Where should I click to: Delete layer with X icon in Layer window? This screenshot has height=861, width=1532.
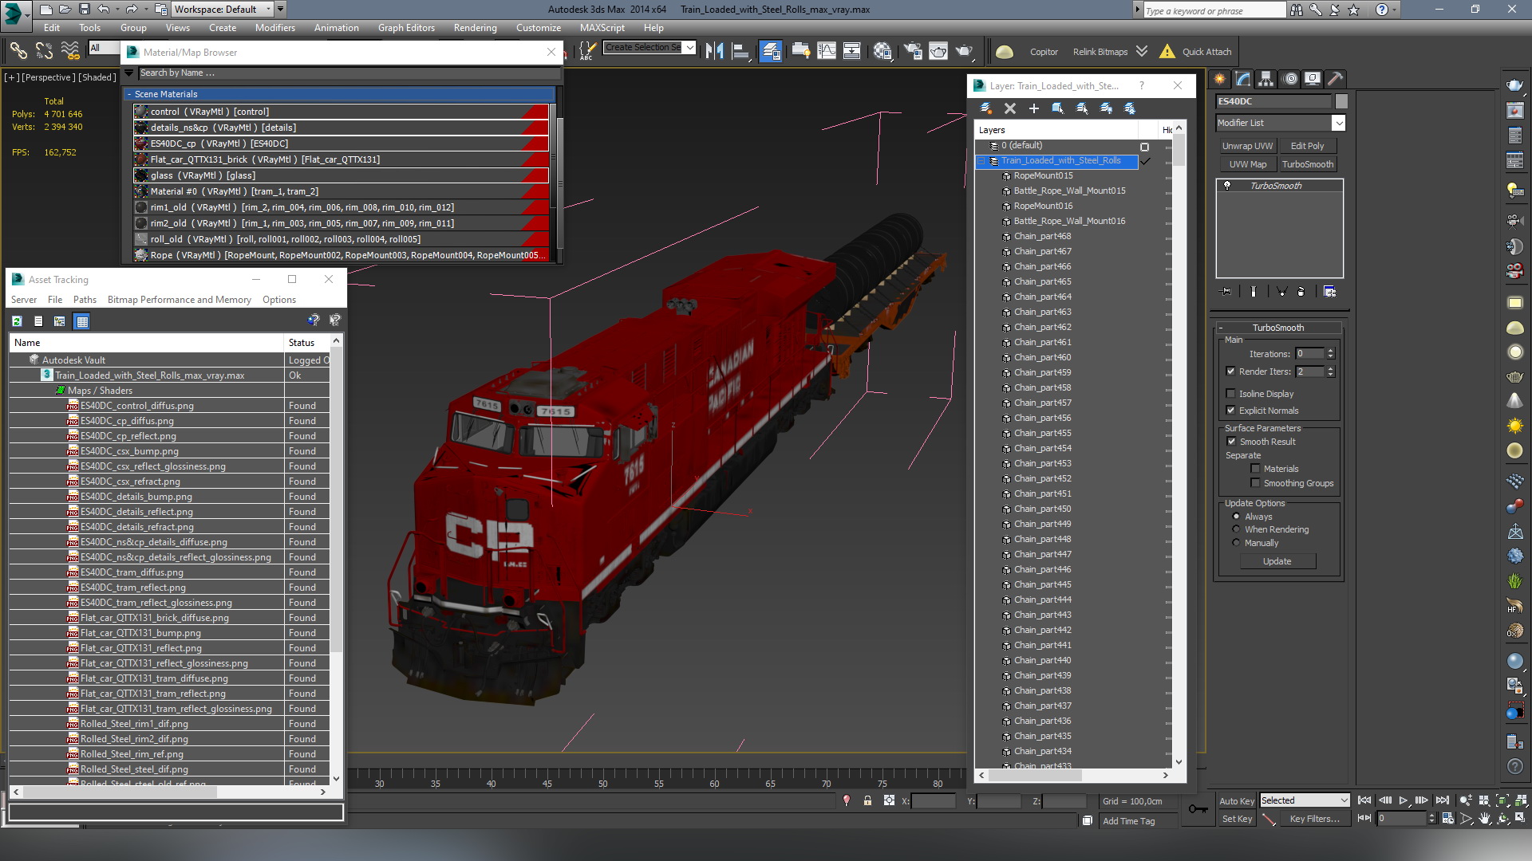coord(1010,108)
